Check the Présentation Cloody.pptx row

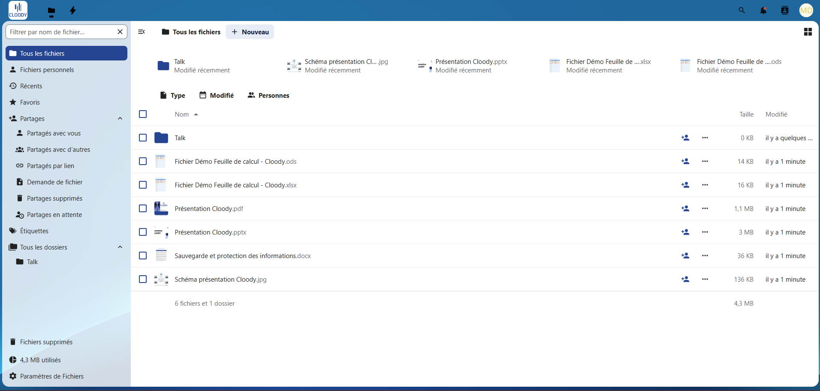[x=143, y=232]
